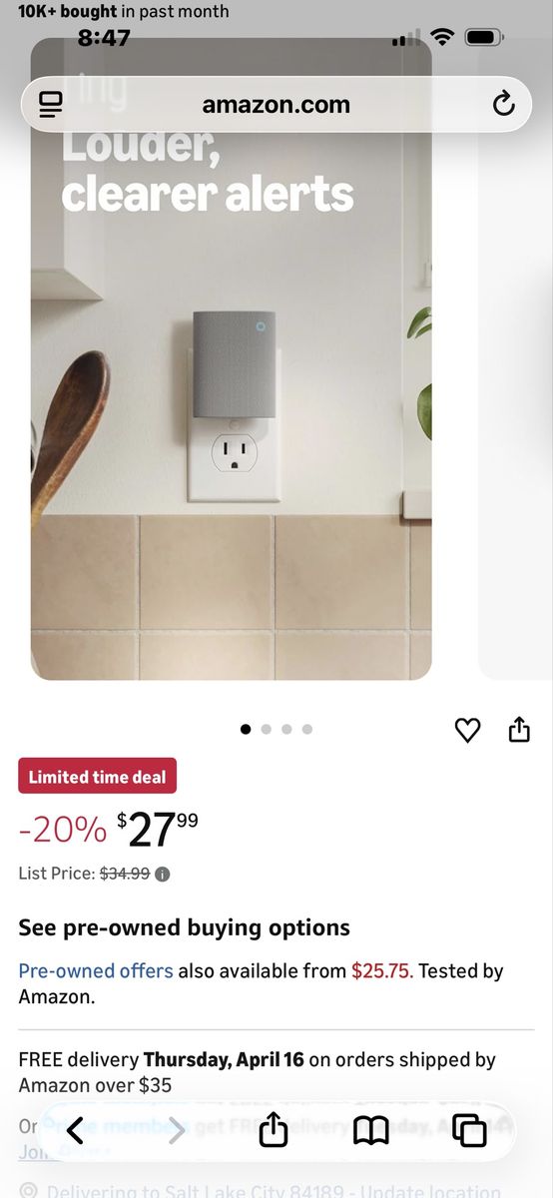553x1198 pixels.
Task: Select the fourth image carousel dot
Action: (307, 730)
